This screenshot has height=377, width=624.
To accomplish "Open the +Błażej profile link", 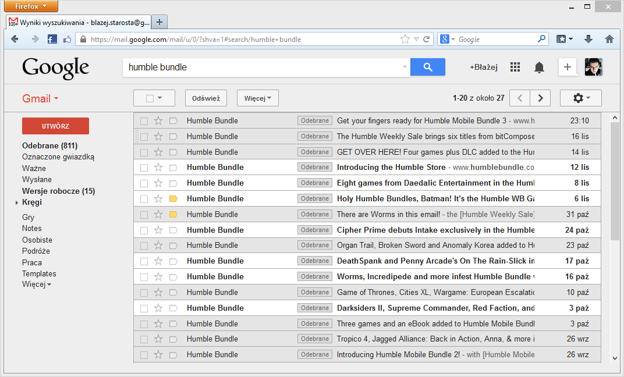I will click(x=484, y=67).
